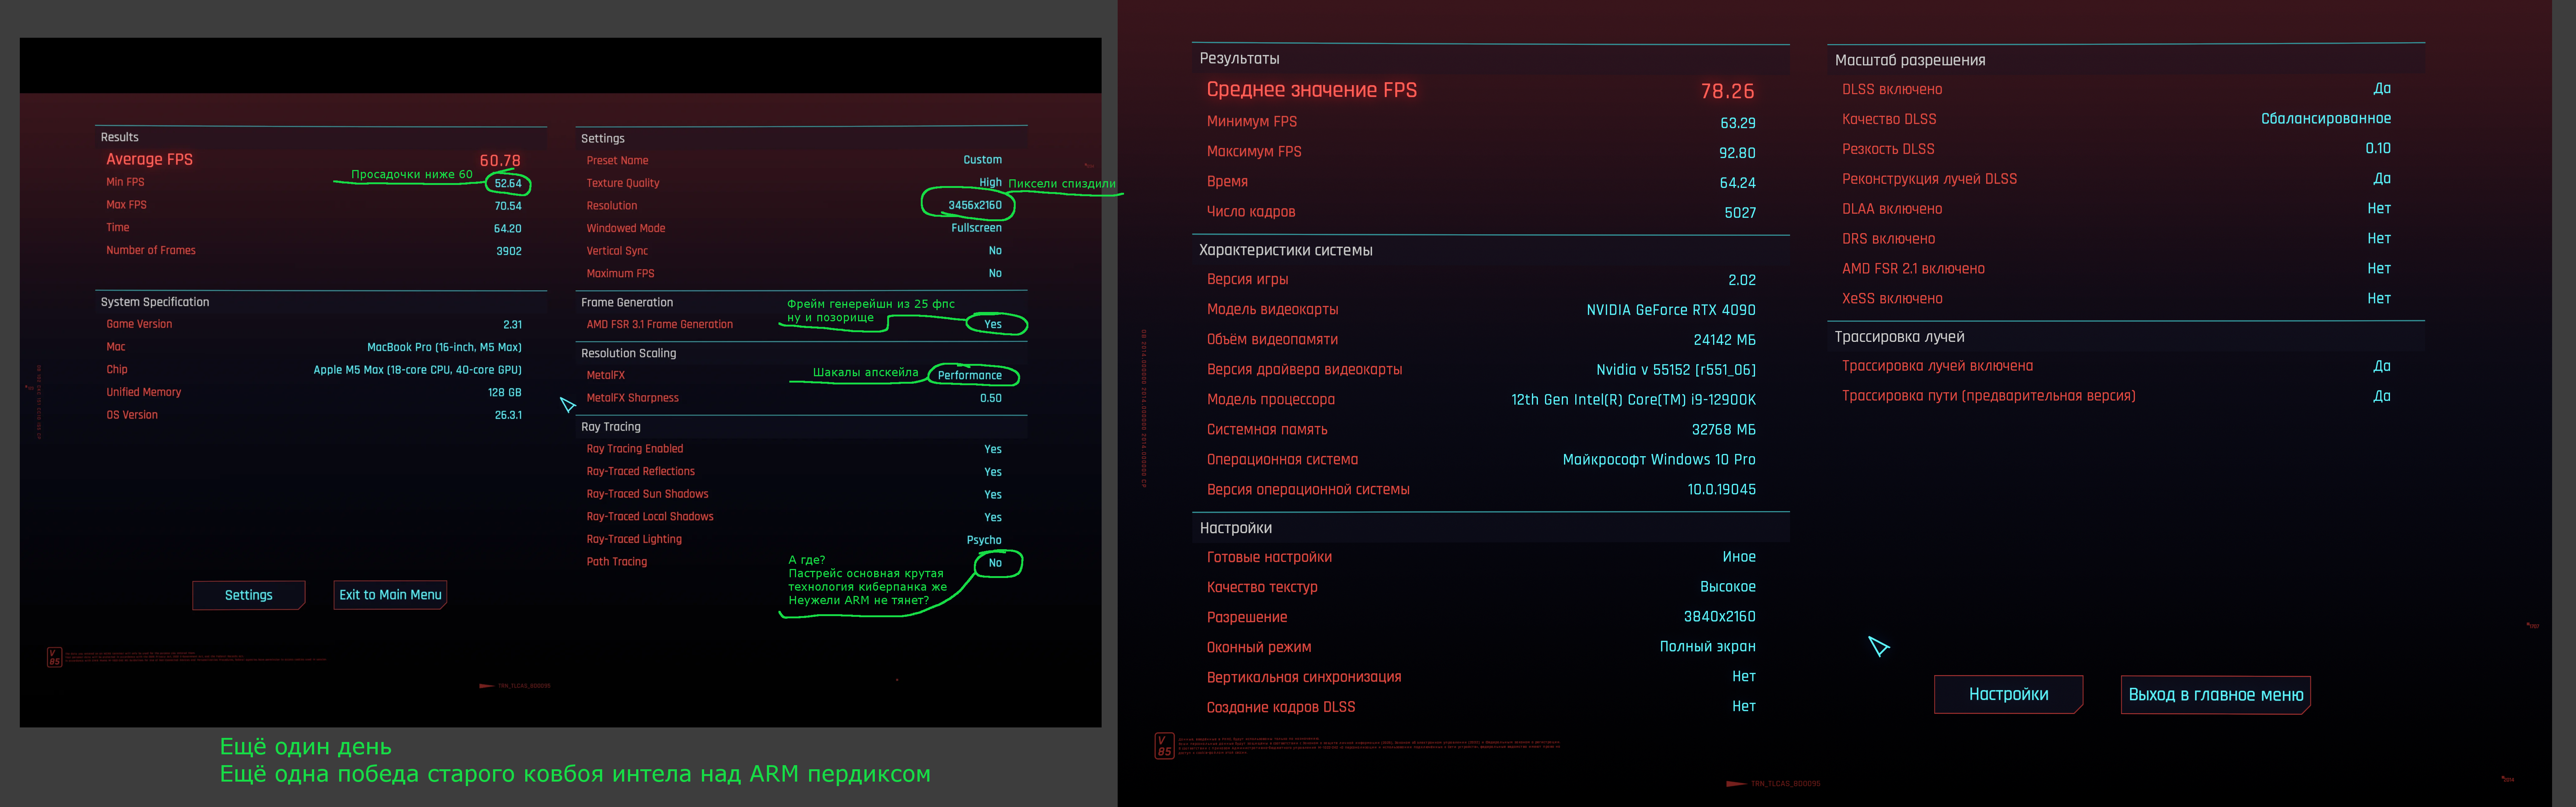Click the "Ray-Traced Local Shadows" label
This screenshot has width=2576, height=807.
(650, 517)
